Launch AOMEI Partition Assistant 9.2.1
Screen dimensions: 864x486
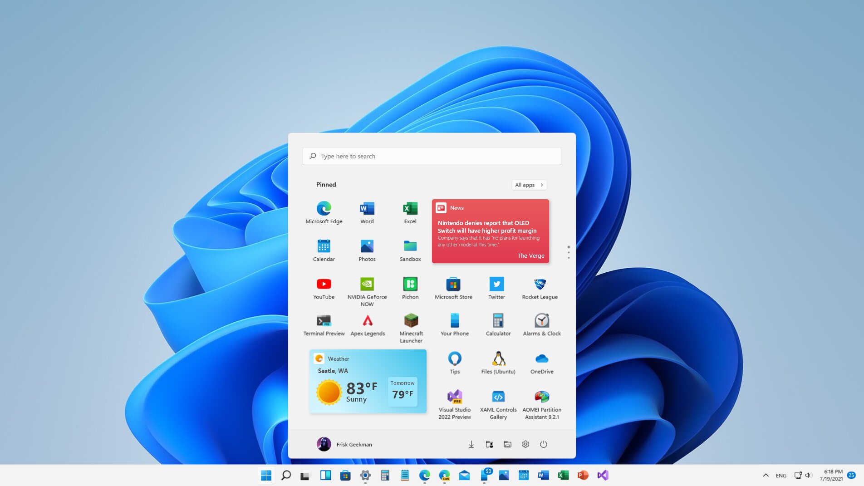click(541, 404)
